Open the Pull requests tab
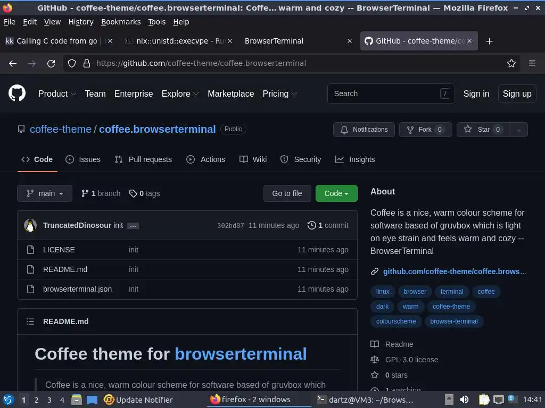The height and width of the screenshot is (408, 545). (143, 159)
